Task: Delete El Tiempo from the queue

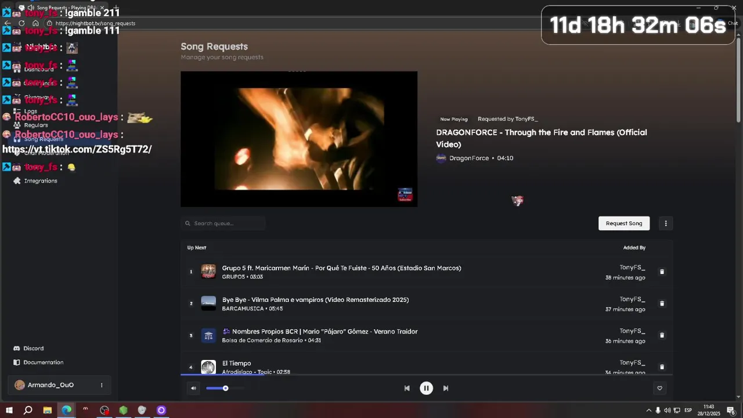Action: pos(662,367)
